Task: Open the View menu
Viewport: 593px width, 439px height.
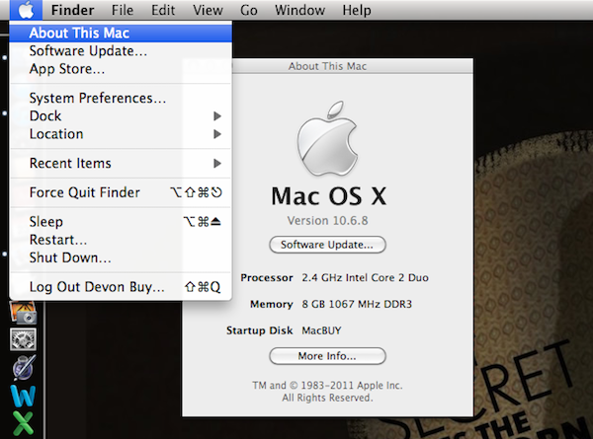Action: 208,10
